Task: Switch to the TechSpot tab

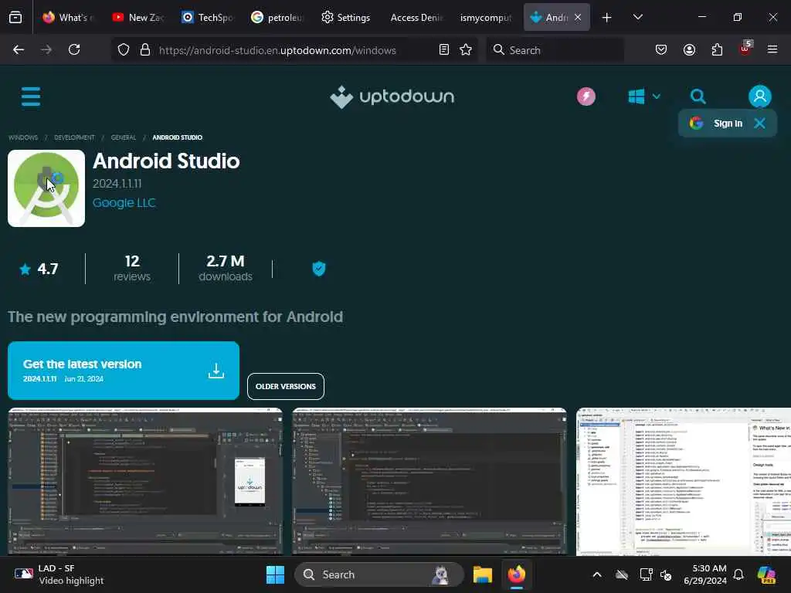Action: [x=207, y=17]
